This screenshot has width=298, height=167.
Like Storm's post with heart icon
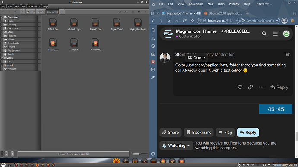[x=240, y=87]
